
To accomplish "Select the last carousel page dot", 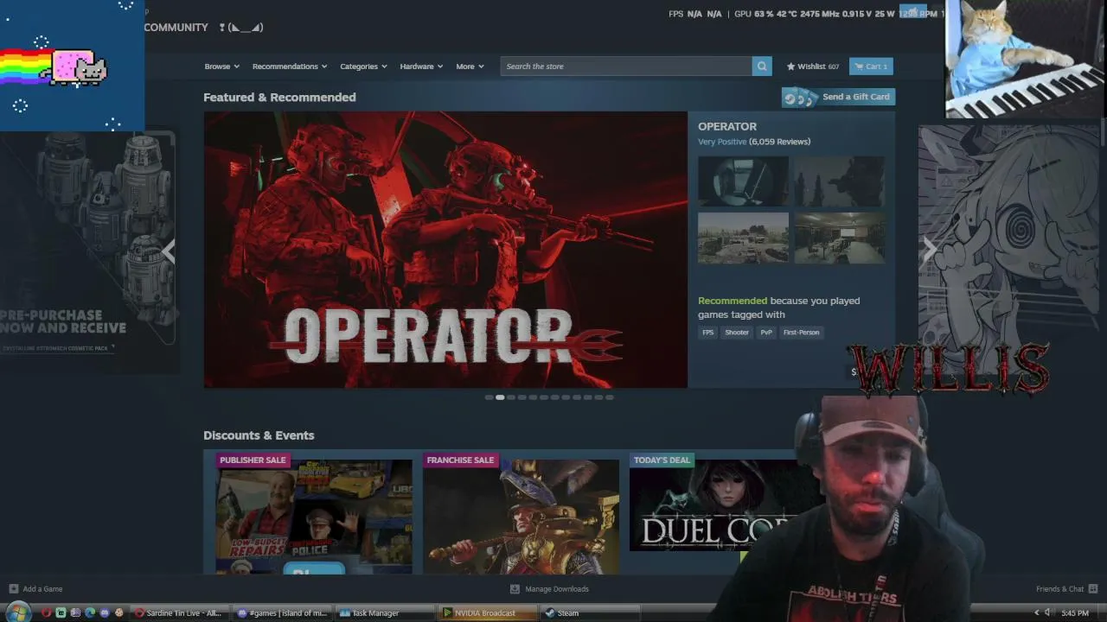I will coord(610,397).
